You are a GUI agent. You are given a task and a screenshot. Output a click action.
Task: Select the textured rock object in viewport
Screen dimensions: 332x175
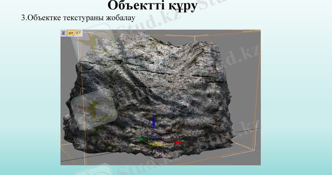click(x=148, y=95)
